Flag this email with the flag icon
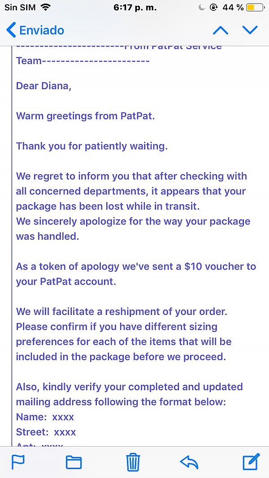Screen dimensions: 269x478 coord(18,462)
